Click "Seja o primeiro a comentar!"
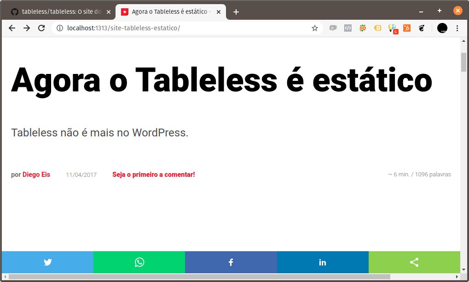This screenshot has height=282, width=469. tap(153, 175)
